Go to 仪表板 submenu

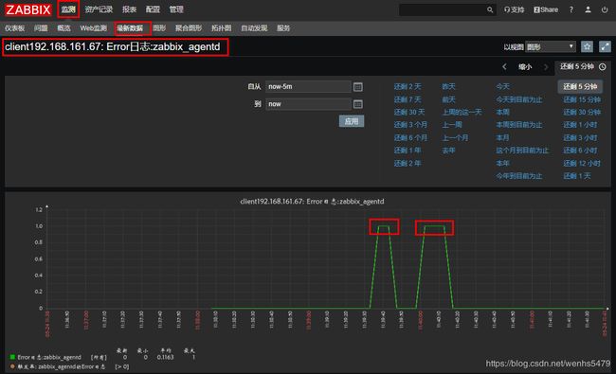[x=15, y=27]
